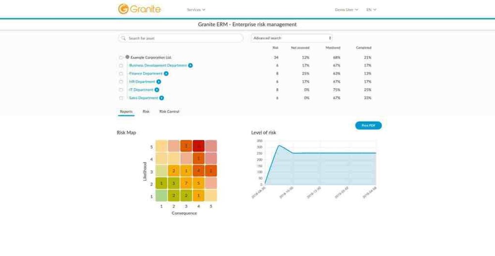Click risk cell likelihood 1 consequence 4

pyautogui.click(x=198, y=196)
